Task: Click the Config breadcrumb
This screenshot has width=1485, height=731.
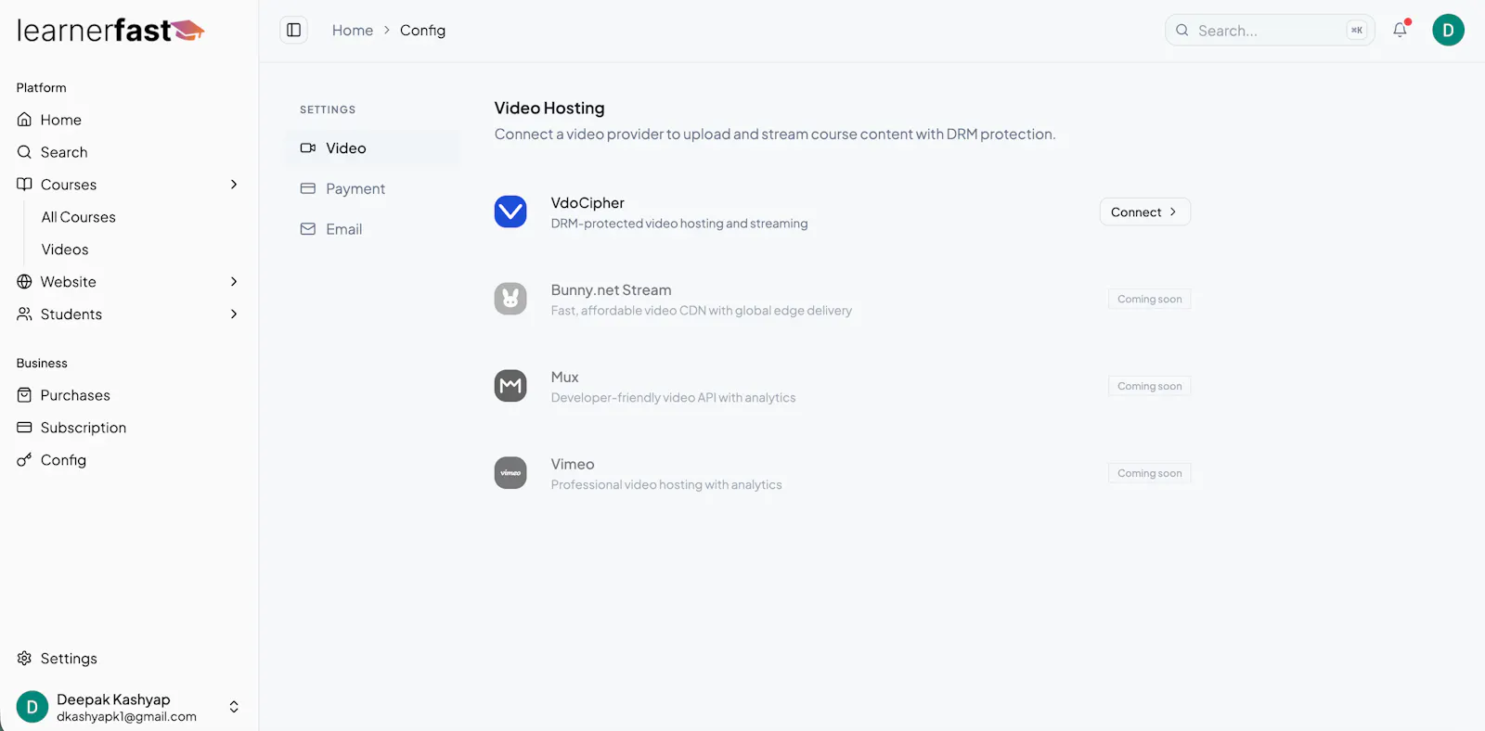Action: coord(422,31)
